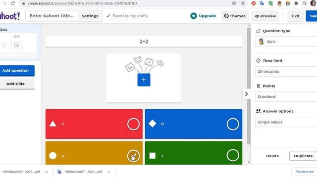Open kahoot Settings
This screenshot has width=317, height=178.
point(90,16)
